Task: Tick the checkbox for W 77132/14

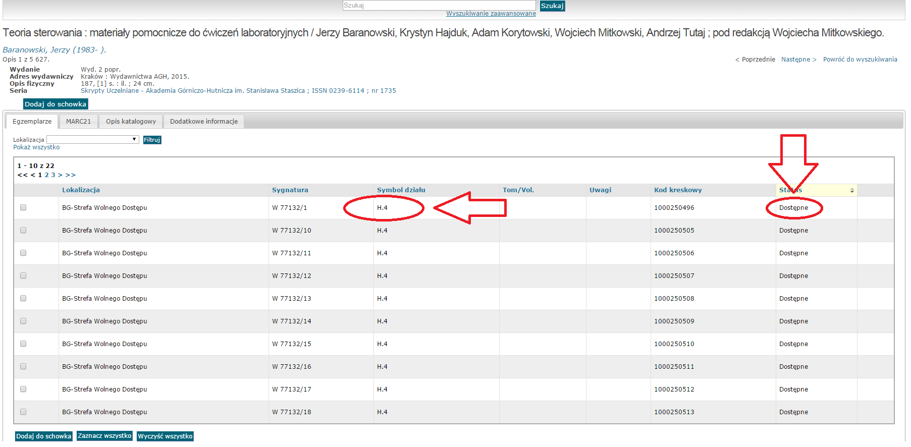Action: pos(23,321)
